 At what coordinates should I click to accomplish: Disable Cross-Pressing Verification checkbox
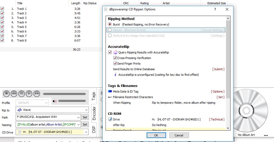point(115,58)
